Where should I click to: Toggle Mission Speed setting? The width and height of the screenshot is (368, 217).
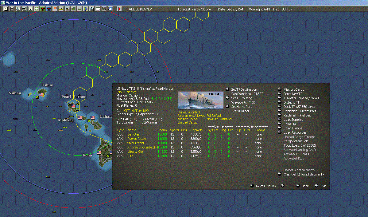point(187,119)
